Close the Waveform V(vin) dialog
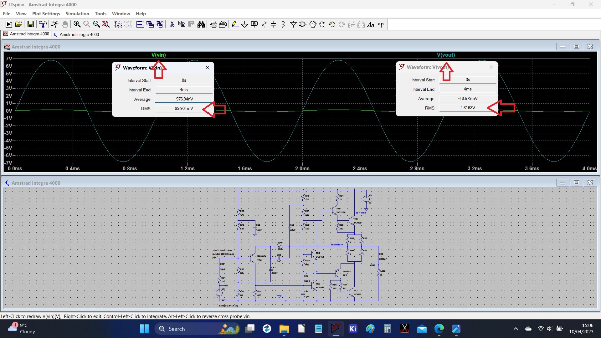Screen dimensions: 601x349 click(x=208, y=68)
